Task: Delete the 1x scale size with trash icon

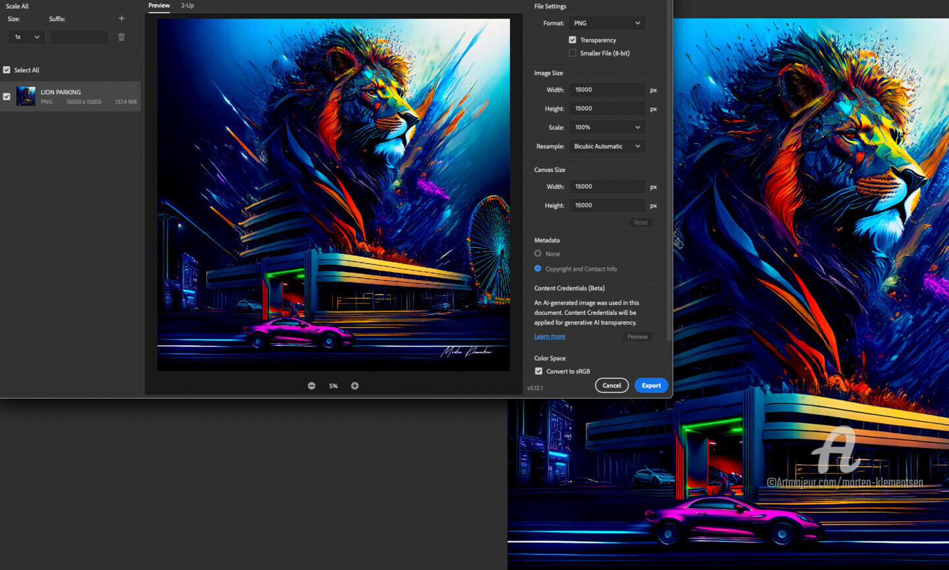Action: coord(121,37)
